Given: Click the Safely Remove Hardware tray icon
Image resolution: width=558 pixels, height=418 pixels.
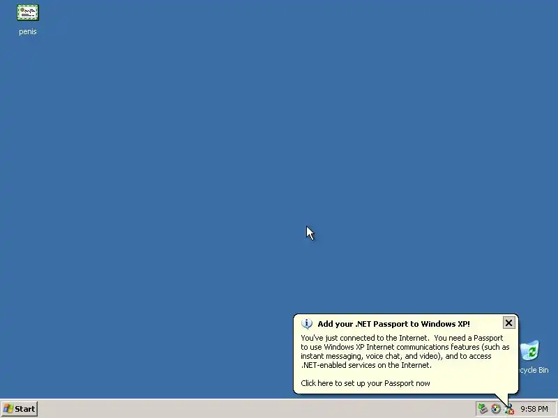Looking at the screenshot, I should point(483,409).
